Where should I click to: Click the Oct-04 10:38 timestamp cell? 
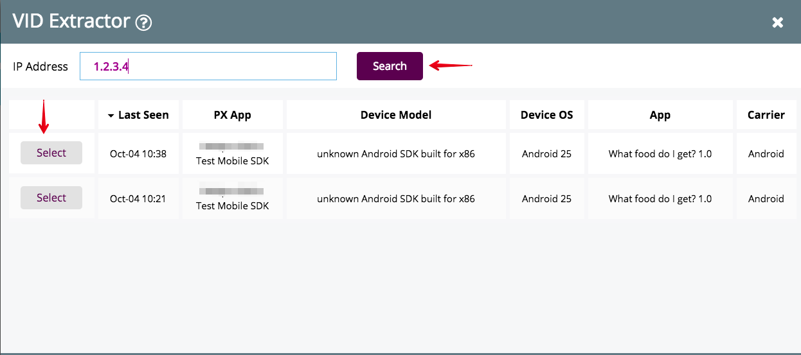click(x=138, y=154)
